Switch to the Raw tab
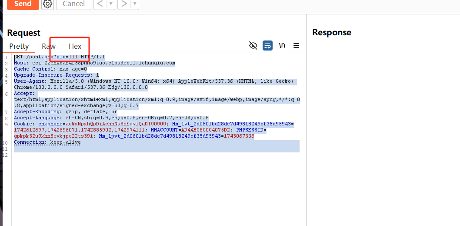The height and width of the screenshot is (226, 460). point(49,46)
